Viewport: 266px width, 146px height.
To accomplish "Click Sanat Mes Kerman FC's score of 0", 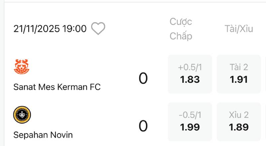I will pyautogui.click(x=143, y=78).
